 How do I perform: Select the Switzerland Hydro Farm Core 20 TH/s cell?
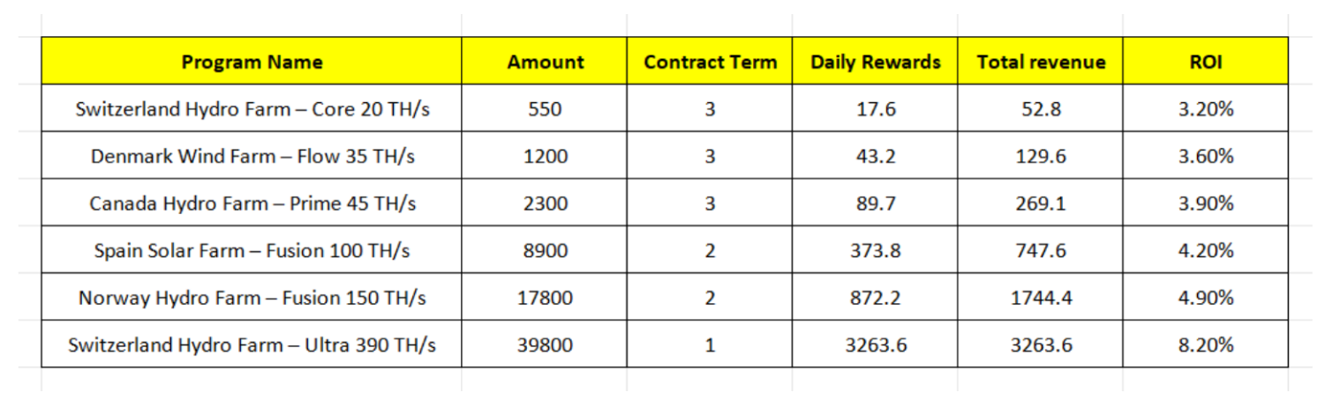click(252, 109)
